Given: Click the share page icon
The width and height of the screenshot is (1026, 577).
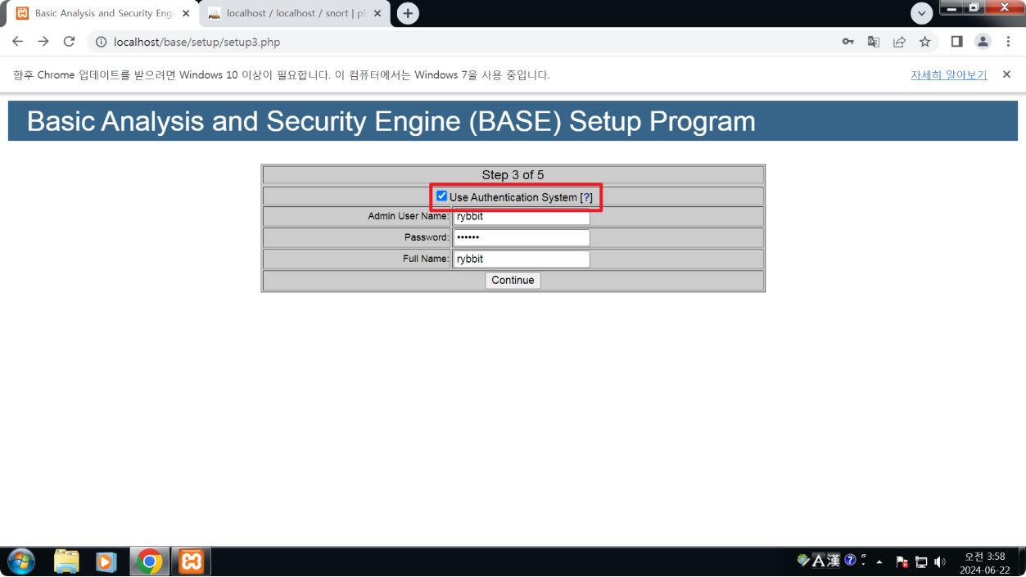Looking at the screenshot, I should pyautogui.click(x=899, y=42).
